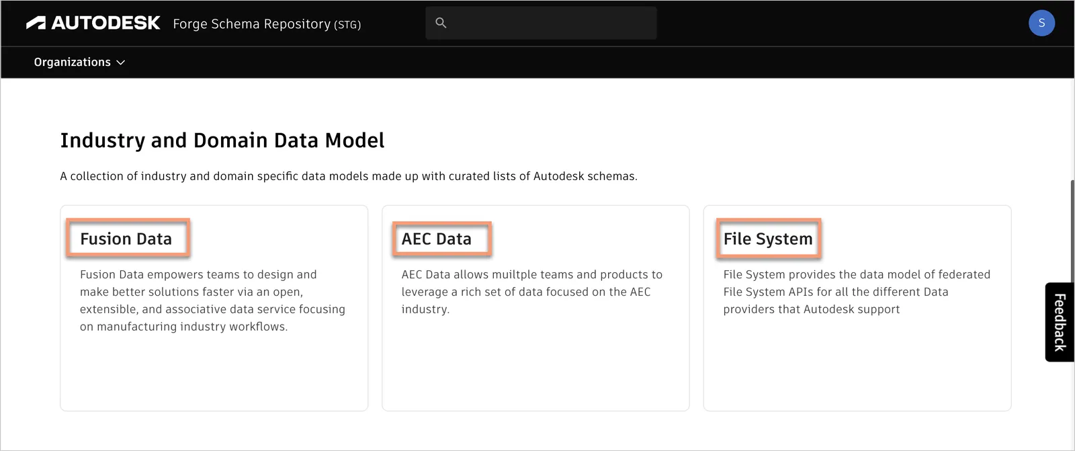The height and width of the screenshot is (451, 1075).
Task: Click the search magnifier icon
Action: (x=441, y=23)
